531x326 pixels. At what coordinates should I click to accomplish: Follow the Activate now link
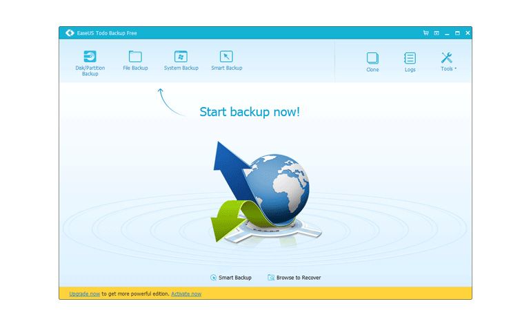click(x=186, y=294)
